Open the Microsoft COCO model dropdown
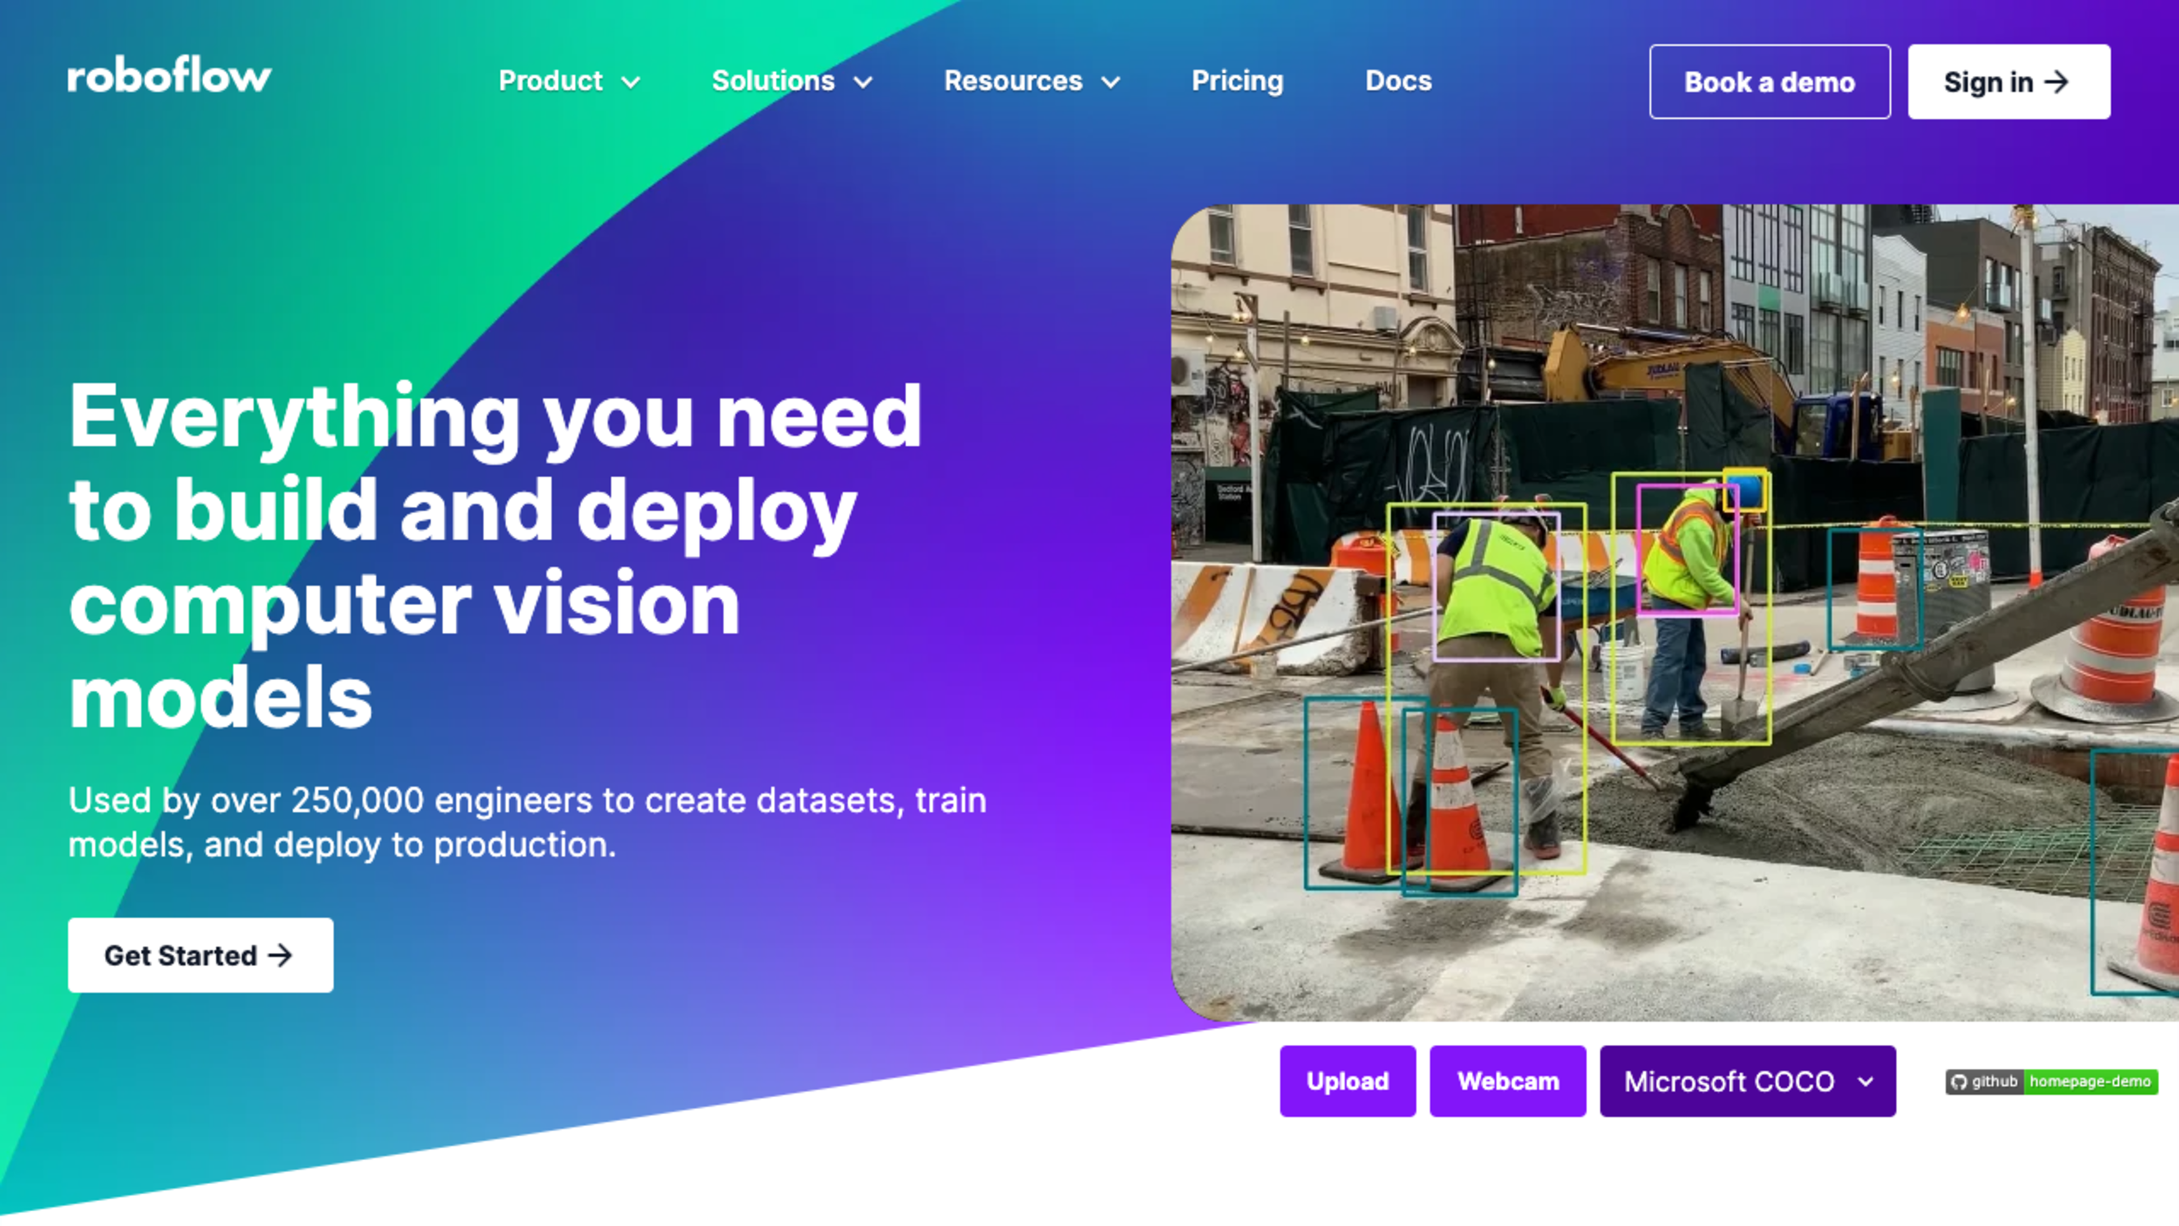 [x=1748, y=1081]
